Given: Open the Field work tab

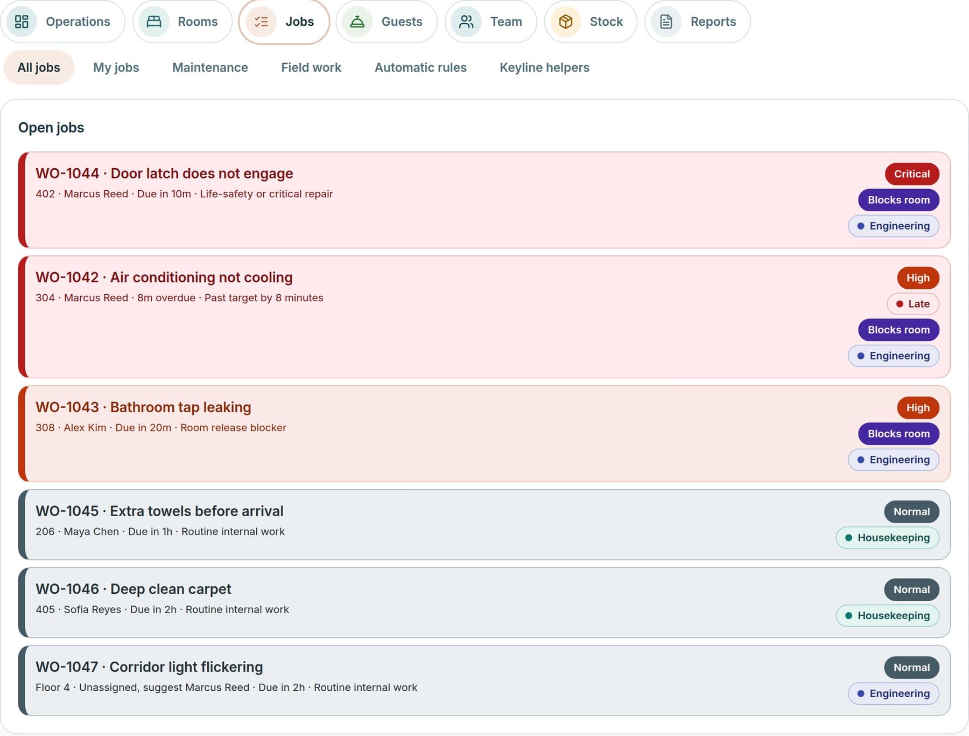Looking at the screenshot, I should pyautogui.click(x=311, y=67).
